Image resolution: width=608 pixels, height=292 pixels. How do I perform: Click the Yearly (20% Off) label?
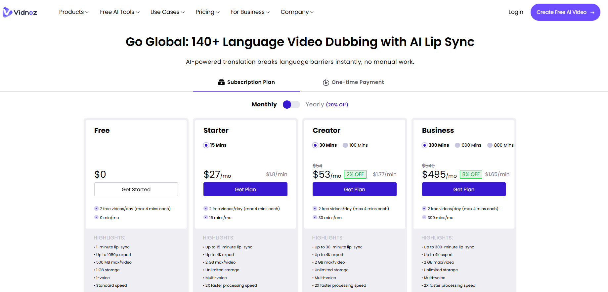click(x=327, y=105)
